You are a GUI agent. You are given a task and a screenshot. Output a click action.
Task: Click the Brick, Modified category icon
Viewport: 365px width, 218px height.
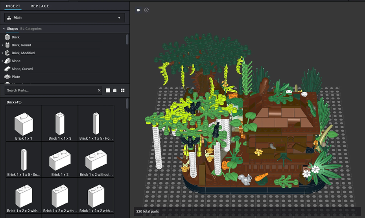coord(7,53)
